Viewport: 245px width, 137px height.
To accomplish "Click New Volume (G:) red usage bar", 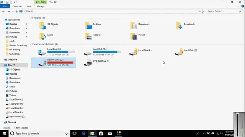I will pos(61,62).
